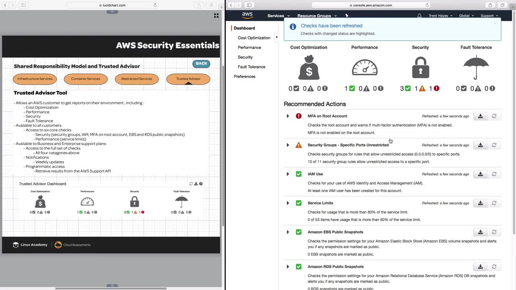Select Dashboard in the Trusted Advisor sidebar
The image size is (516, 290).
click(x=244, y=28)
